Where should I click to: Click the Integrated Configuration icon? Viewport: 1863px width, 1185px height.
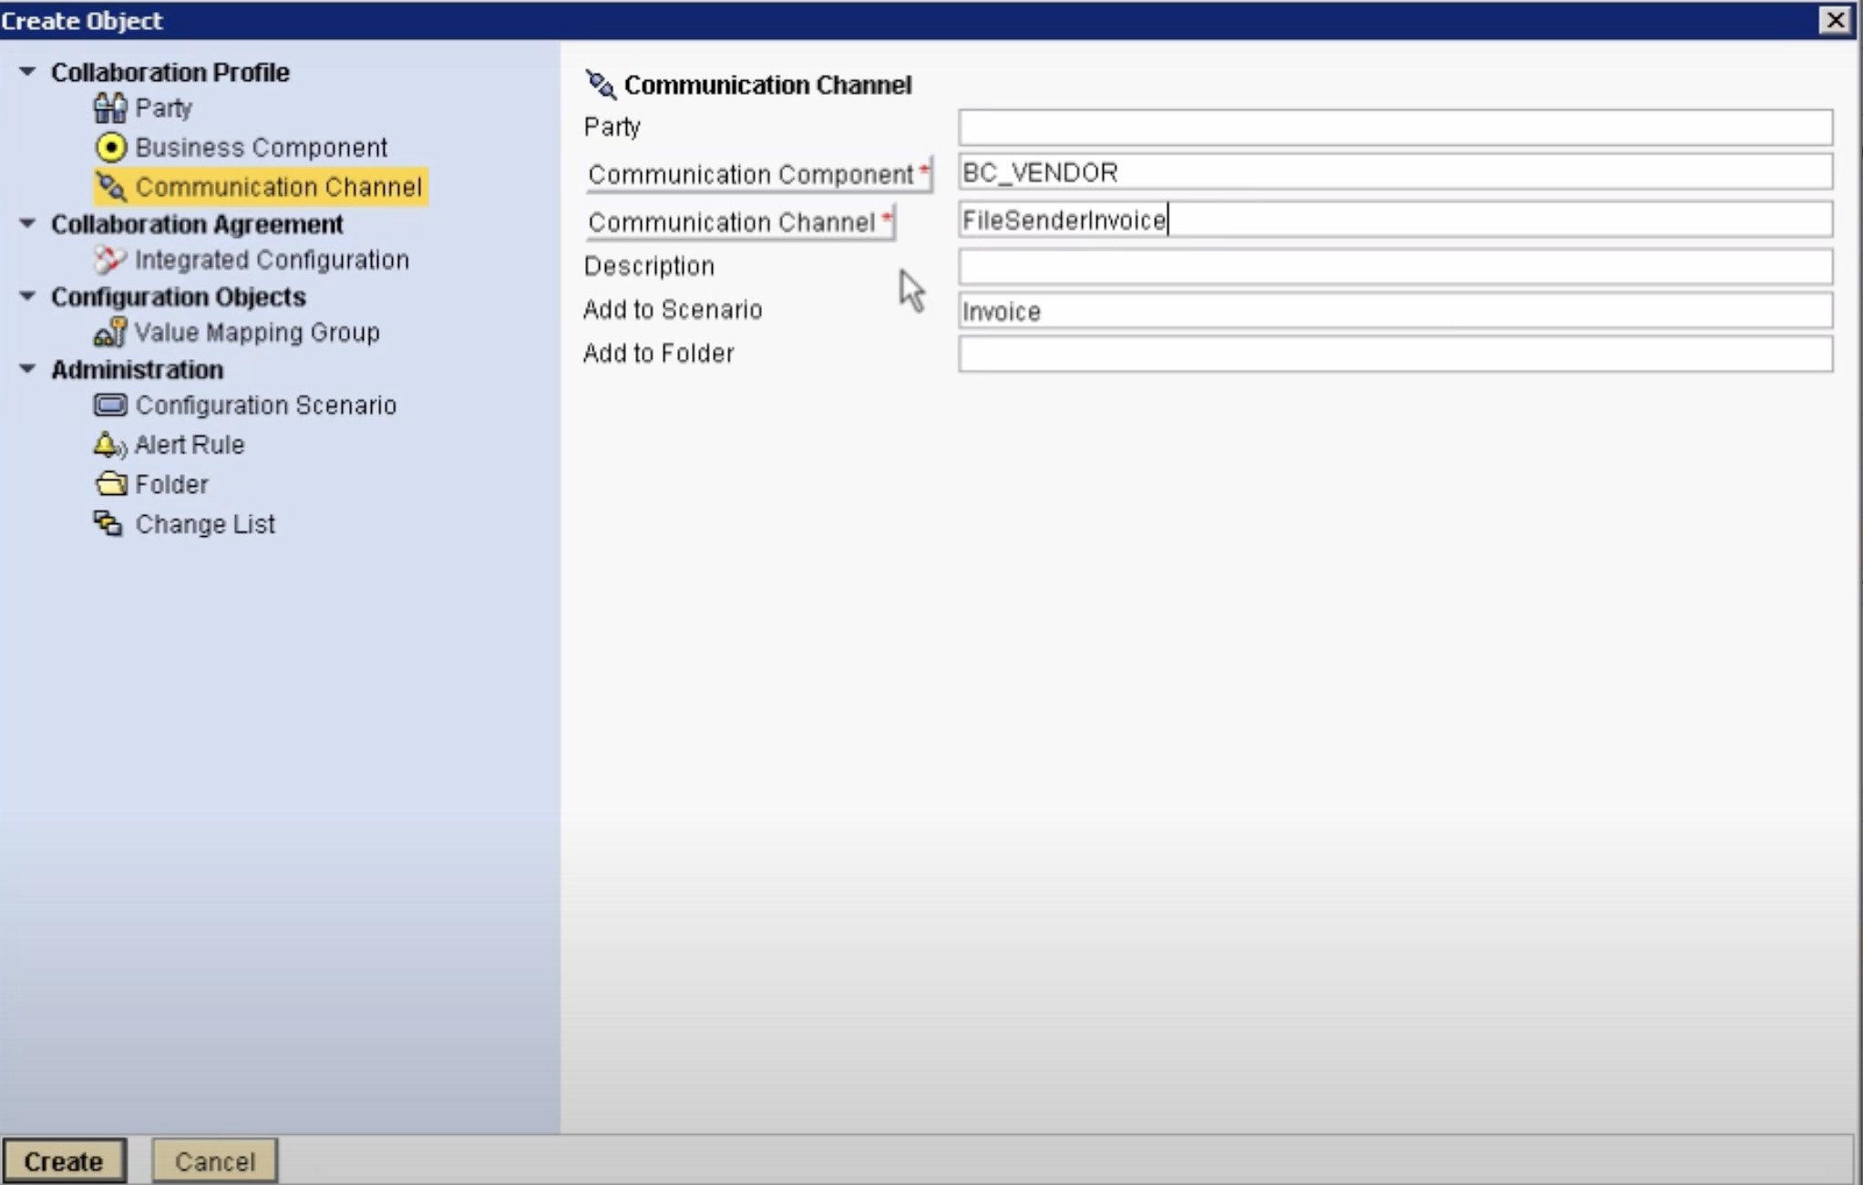pos(109,260)
